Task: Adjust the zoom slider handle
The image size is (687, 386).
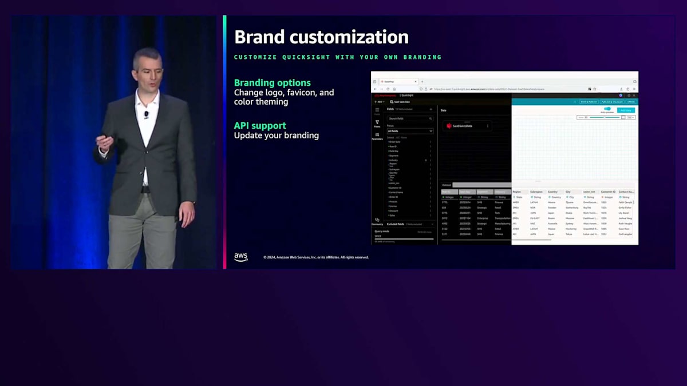Action: (x=605, y=117)
